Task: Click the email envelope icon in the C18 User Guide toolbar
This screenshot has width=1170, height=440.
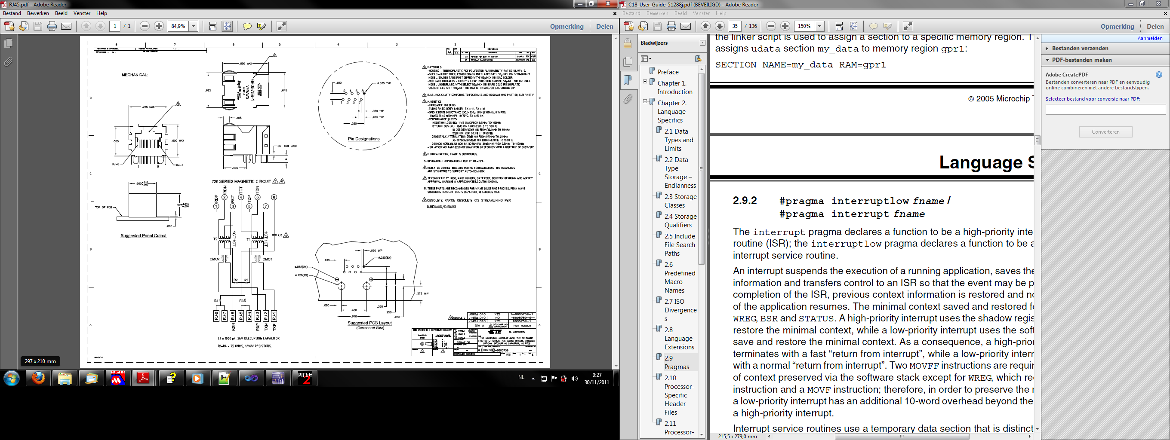Action: [686, 26]
